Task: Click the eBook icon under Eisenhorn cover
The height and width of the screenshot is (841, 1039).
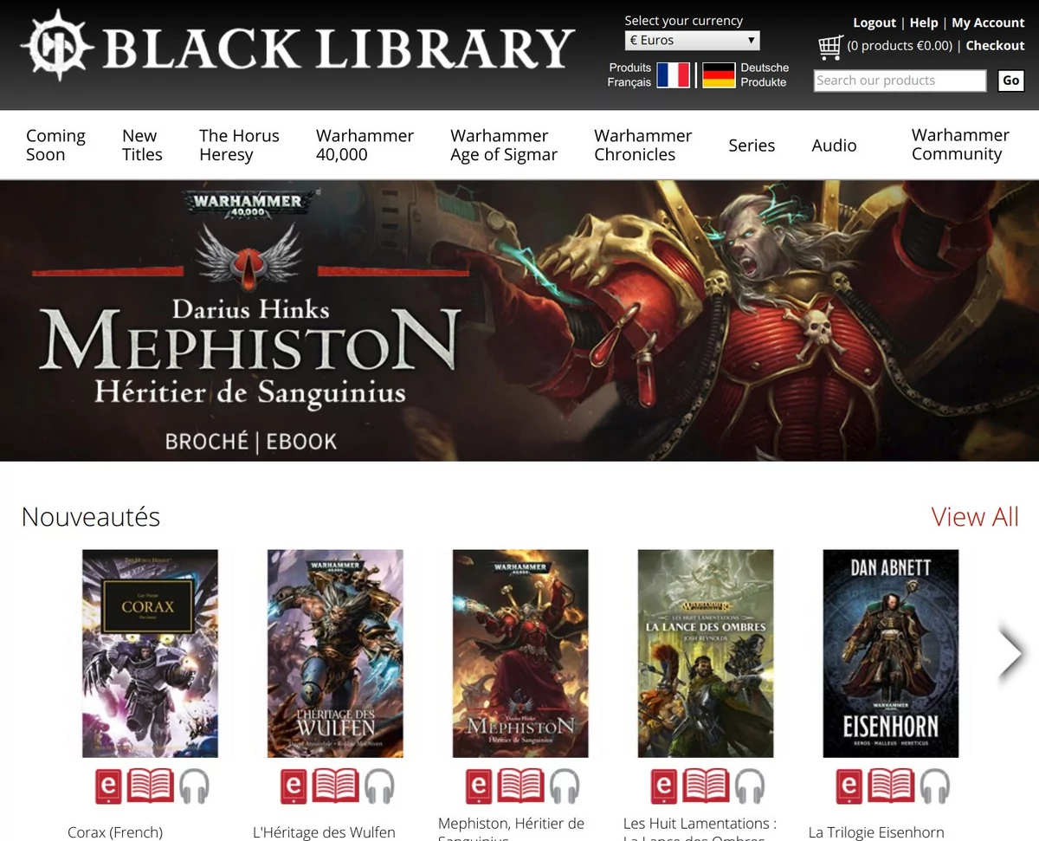Action: coord(849,786)
